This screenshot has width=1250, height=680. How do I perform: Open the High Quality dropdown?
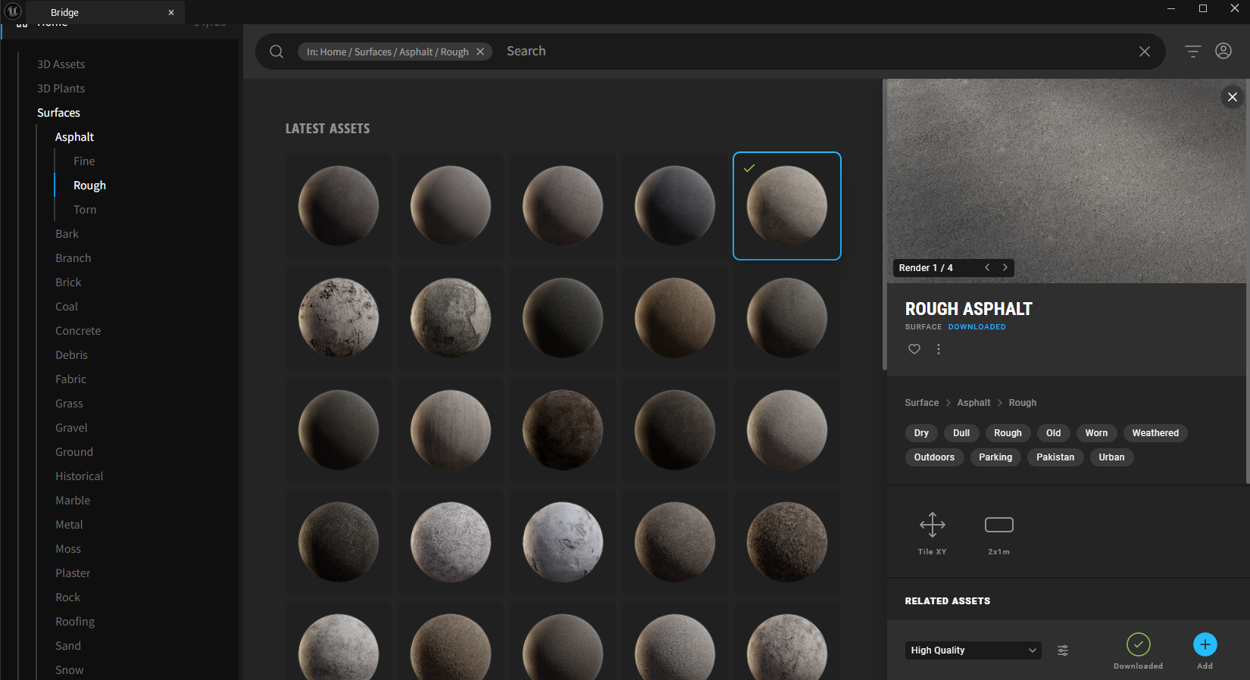pyautogui.click(x=973, y=650)
